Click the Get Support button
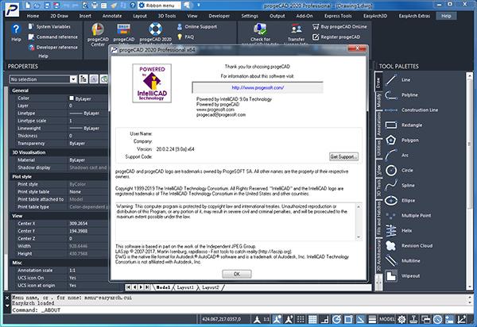Image resolution: width=477 pixels, height=327 pixels. point(343,156)
